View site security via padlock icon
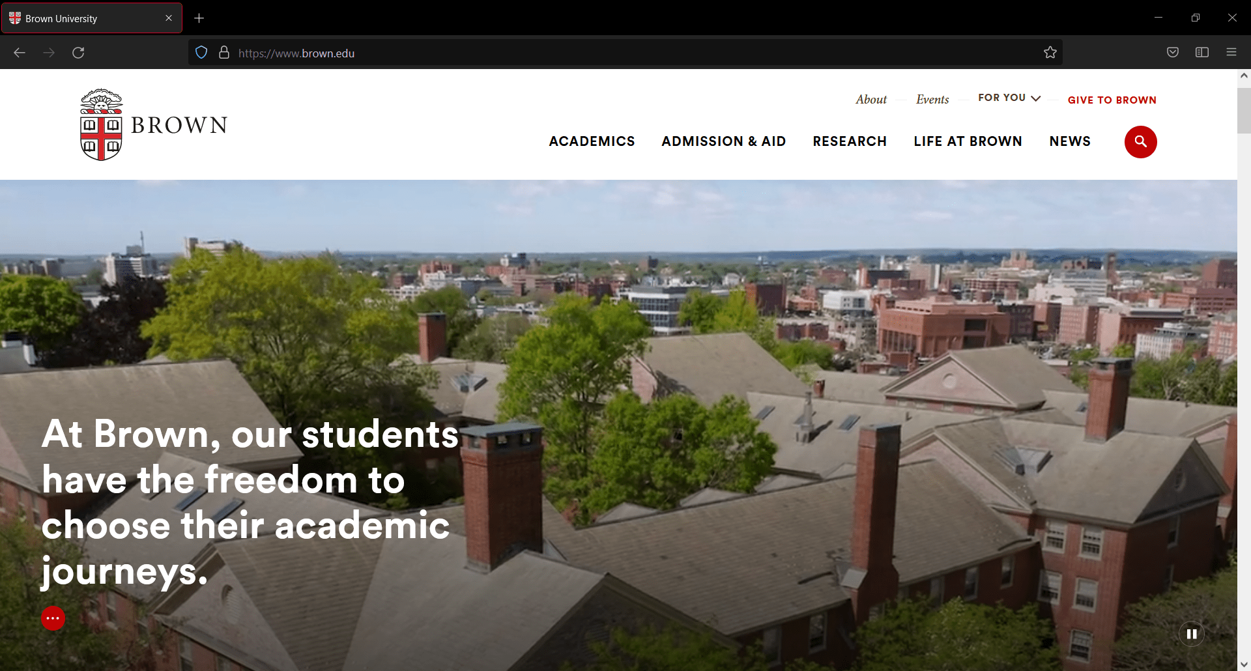Viewport: 1251px width, 671px height. point(224,53)
